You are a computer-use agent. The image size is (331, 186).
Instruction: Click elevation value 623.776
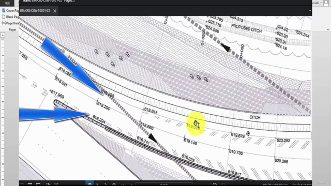214,23
